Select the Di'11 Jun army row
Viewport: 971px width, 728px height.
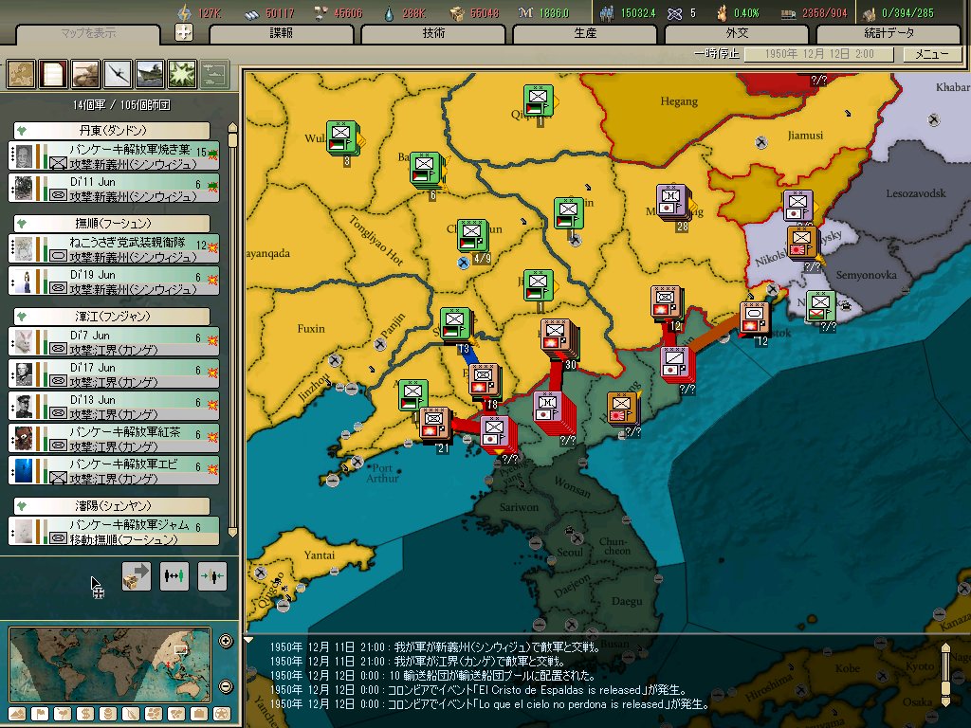tap(114, 189)
